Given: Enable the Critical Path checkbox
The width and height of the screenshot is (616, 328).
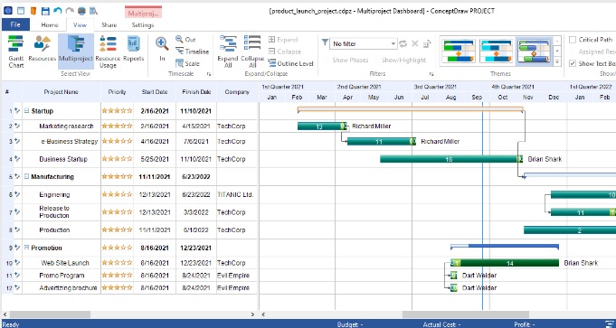Looking at the screenshot, I should coord(573,39).
